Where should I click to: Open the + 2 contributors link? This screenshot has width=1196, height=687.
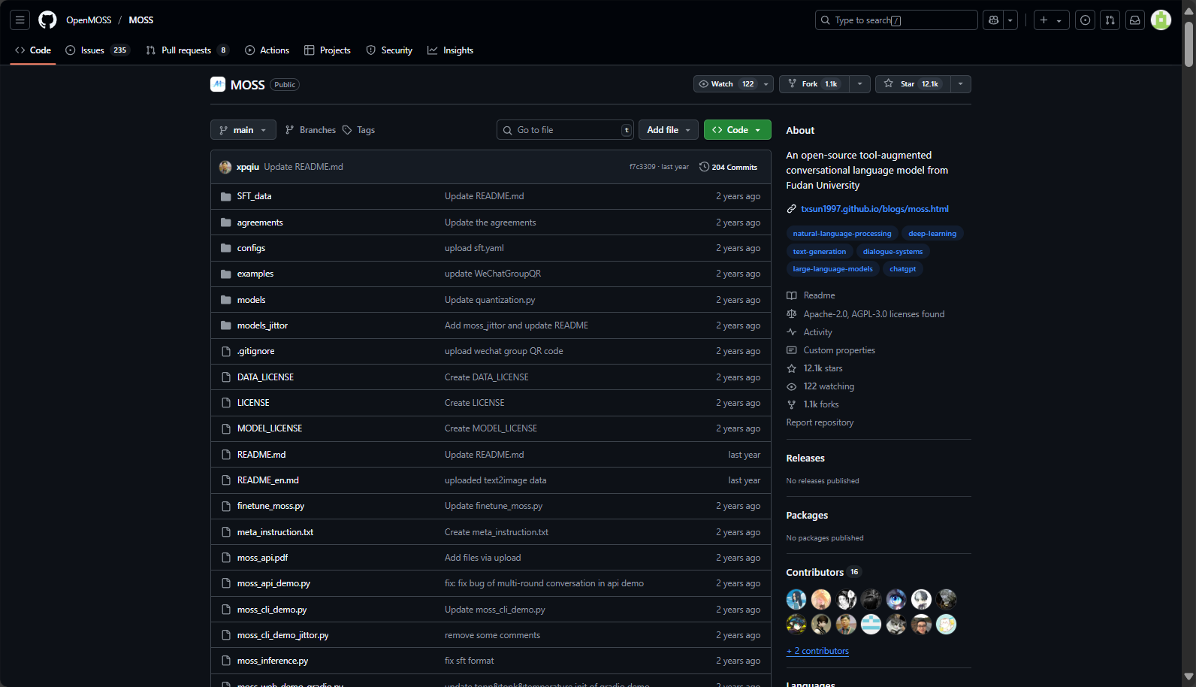click(817, 651)
